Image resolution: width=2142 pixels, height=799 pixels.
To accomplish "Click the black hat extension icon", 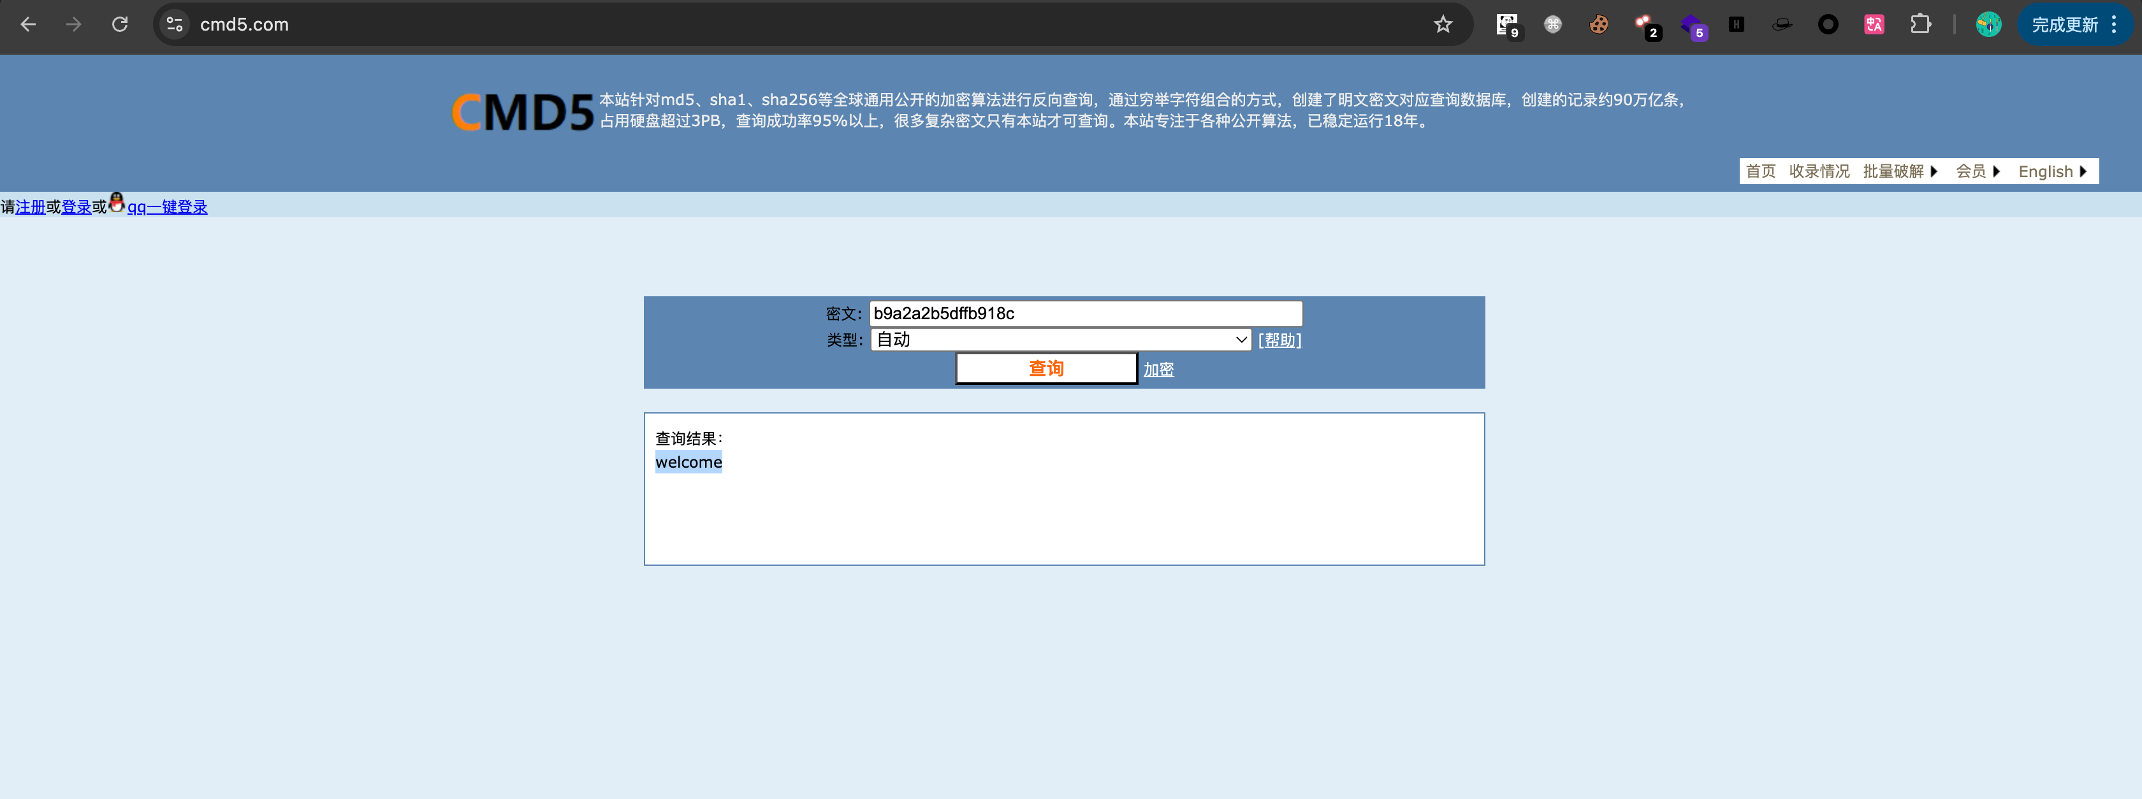I will [x=1781, y=24].
